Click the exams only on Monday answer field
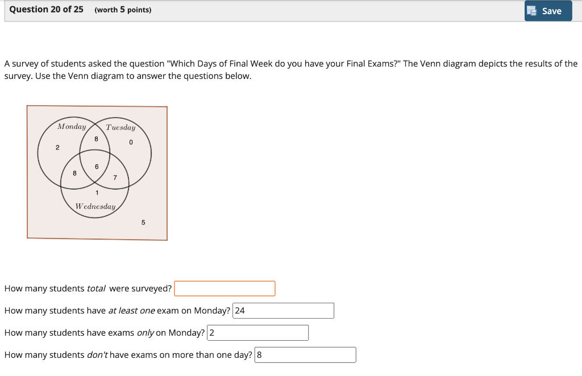Screen dimensions: 582x376 tap(257, 332)
